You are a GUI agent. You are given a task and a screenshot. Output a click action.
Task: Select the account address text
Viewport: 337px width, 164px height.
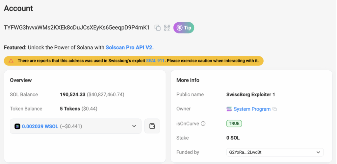click(77, 28)
